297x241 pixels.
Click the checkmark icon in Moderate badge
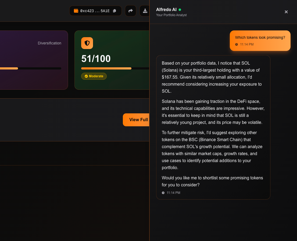[x=86, y=76]
